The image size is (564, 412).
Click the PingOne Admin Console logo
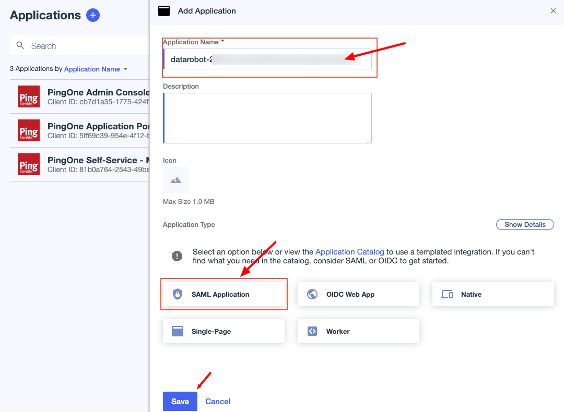[x=29, y=96]
